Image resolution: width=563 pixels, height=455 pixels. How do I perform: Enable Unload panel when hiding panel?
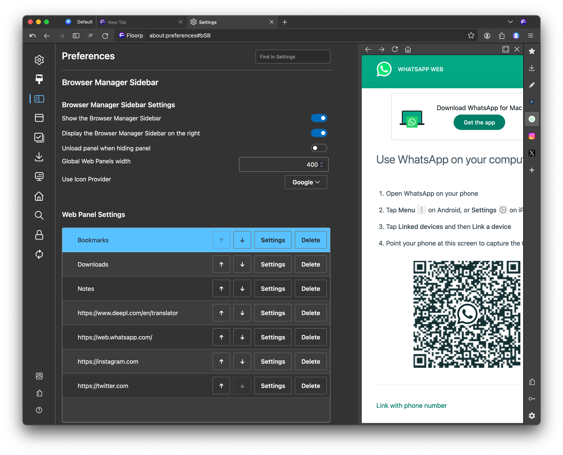tap(319, 148)
